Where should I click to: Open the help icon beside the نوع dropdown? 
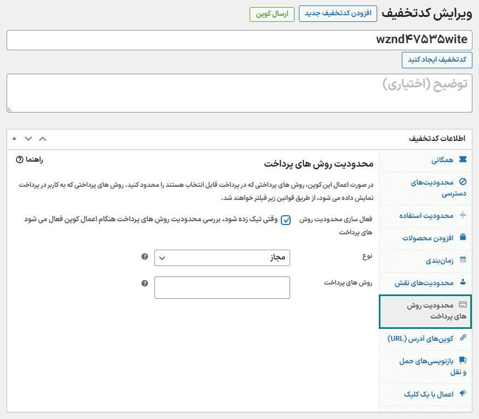click(x=145, y=257)
